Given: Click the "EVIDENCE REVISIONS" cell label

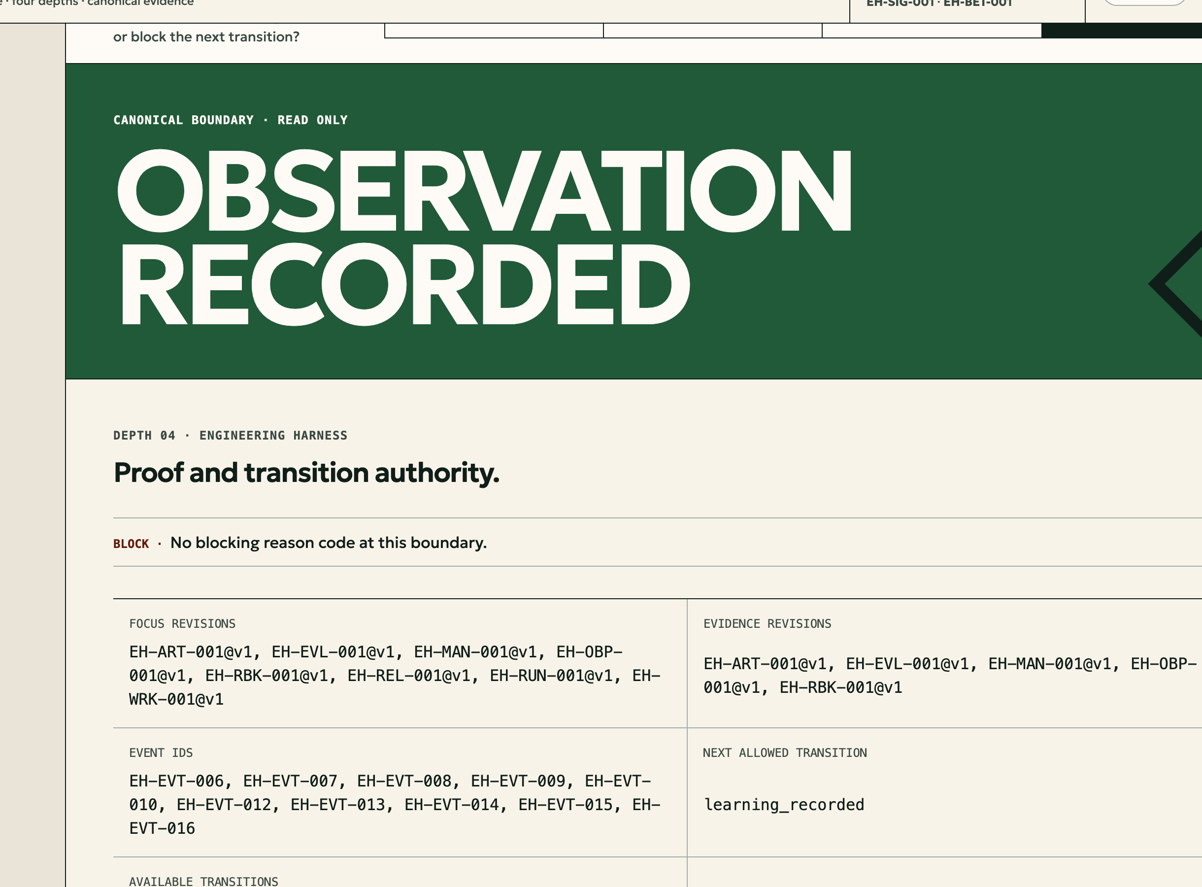Looking at the screenshot, I should pyautogui.click(x=768, y=624).
